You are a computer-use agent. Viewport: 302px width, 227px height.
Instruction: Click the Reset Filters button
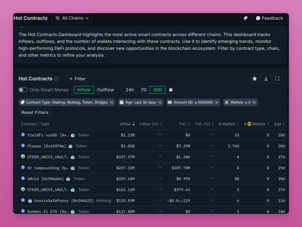(x=35, y=113)
